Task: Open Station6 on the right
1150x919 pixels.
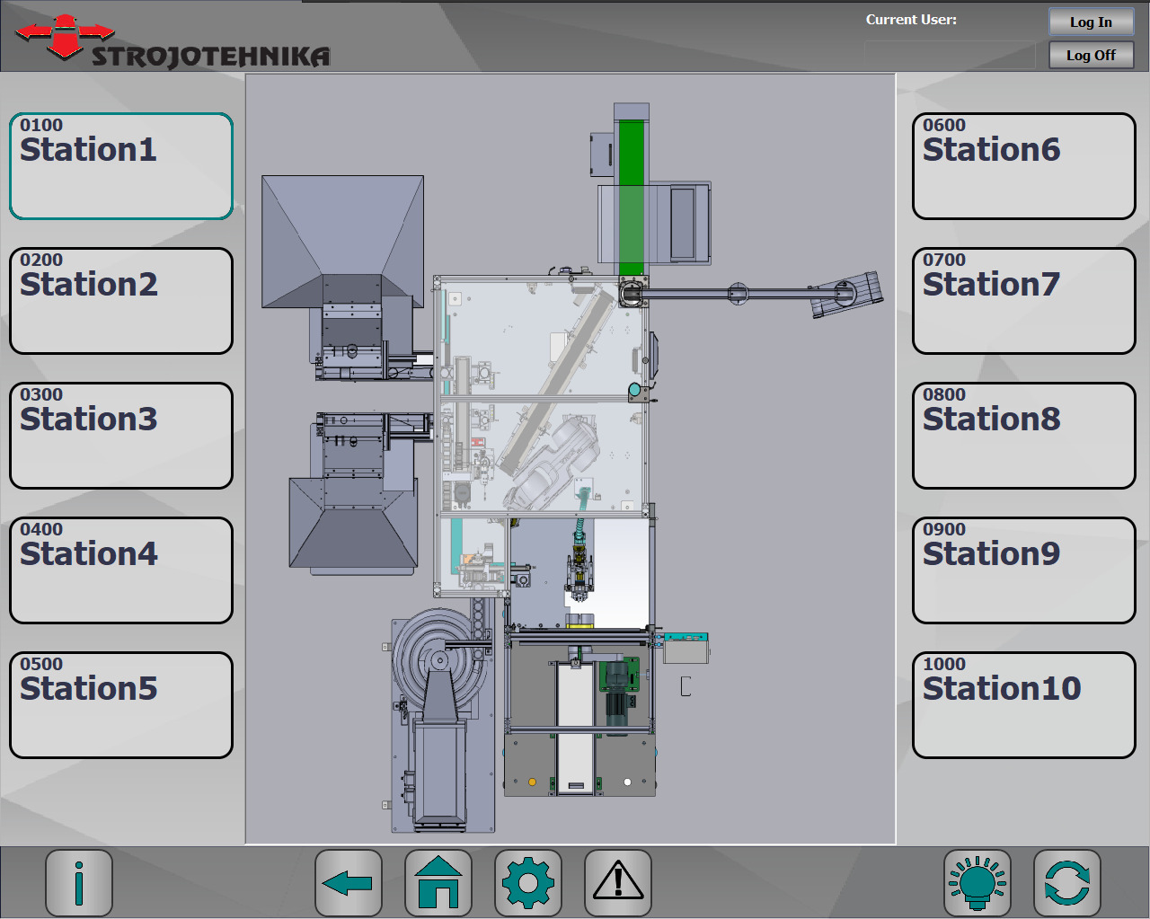Action: tap(1024, 166)
